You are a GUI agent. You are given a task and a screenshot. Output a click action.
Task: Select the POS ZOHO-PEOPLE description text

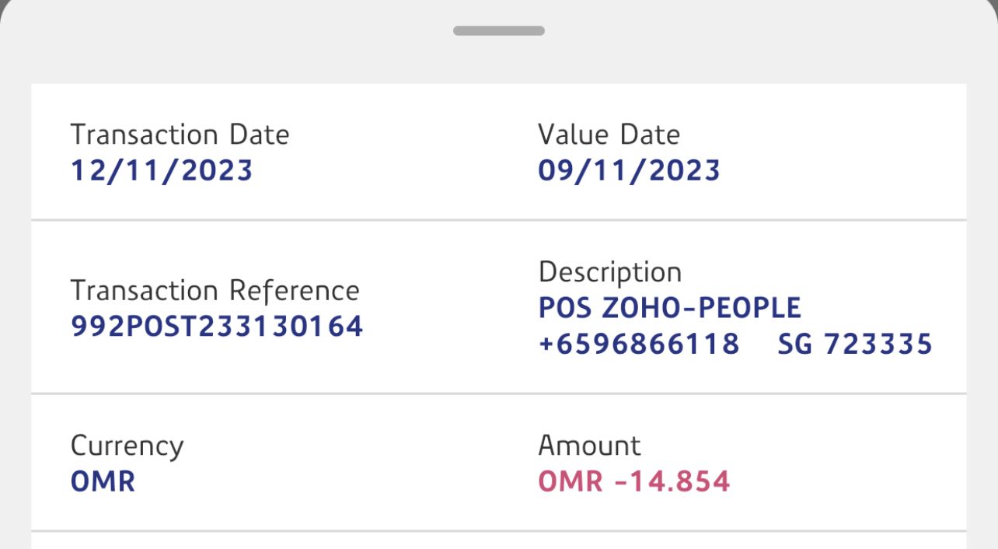(x=669, y=308)
